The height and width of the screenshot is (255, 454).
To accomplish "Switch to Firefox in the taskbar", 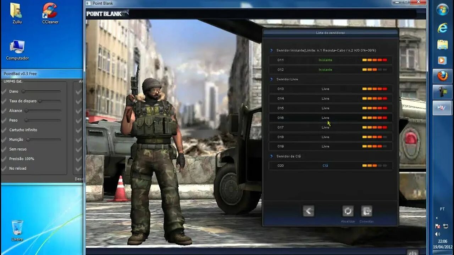I will tap(442, 76).
